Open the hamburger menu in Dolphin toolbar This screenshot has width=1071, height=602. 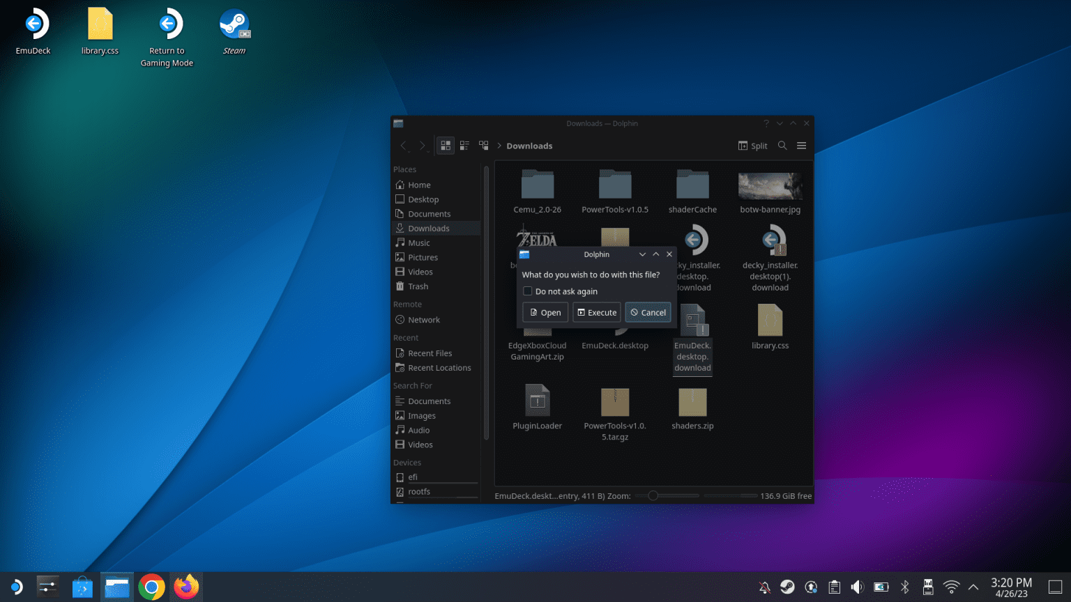tap(801, 146)
